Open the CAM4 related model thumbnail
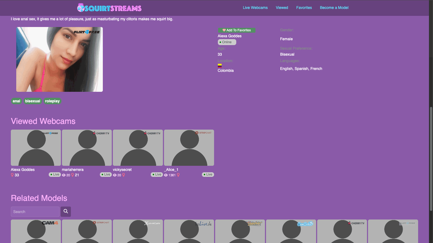This screenshot has height=243, width=433. click(36, 231)
